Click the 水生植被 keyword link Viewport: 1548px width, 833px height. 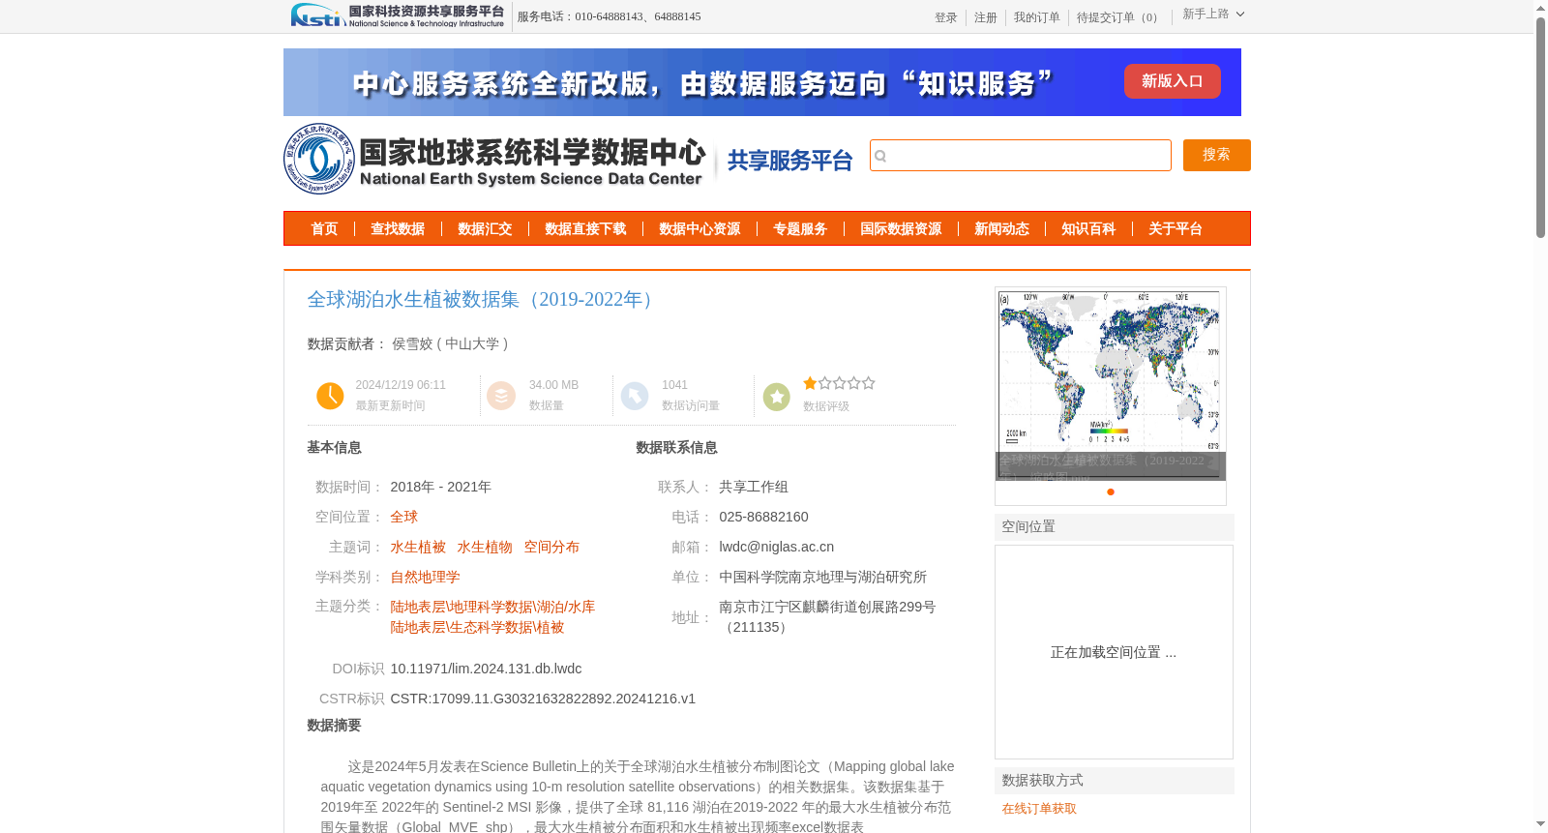(x=418, y=547)
